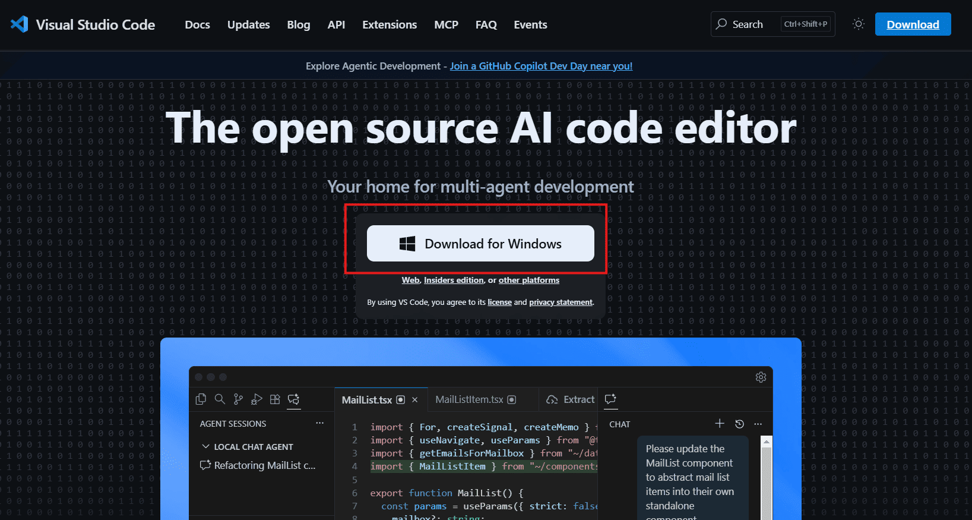Open the API navigation link
This screenshot has height=520, width=972.
click(337, 25)
